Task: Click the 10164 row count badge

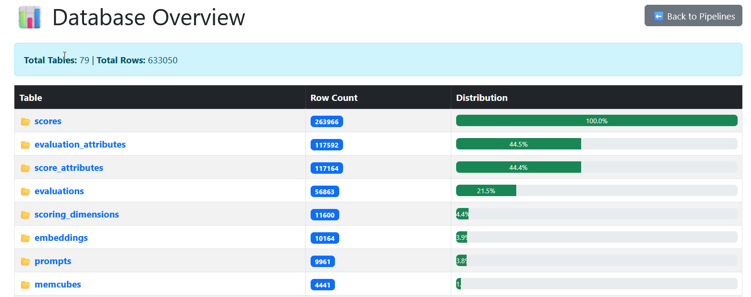Action: pyautogui.click(x=325, y=238)
